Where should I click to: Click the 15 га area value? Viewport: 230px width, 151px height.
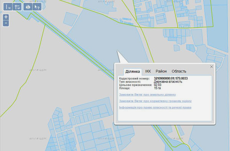coord(157,88)
